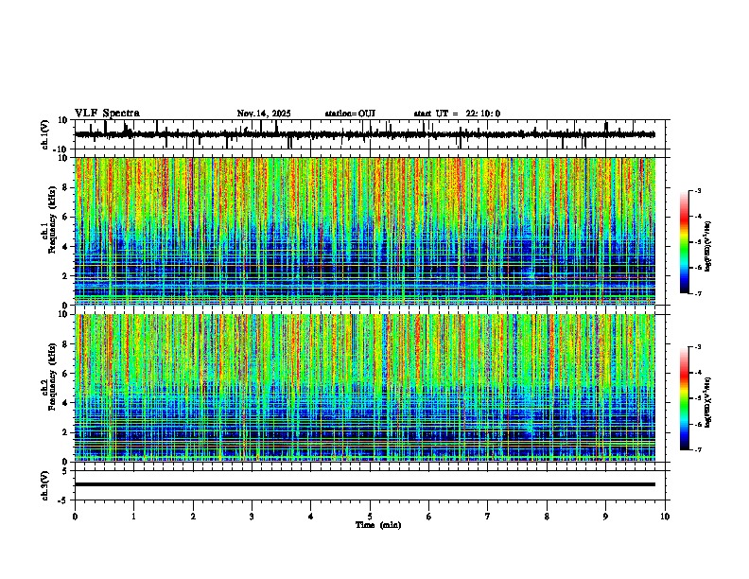Click the ch.1 color bar log(PSD) label
749x579 pixels.
click(x=707, y=247)
